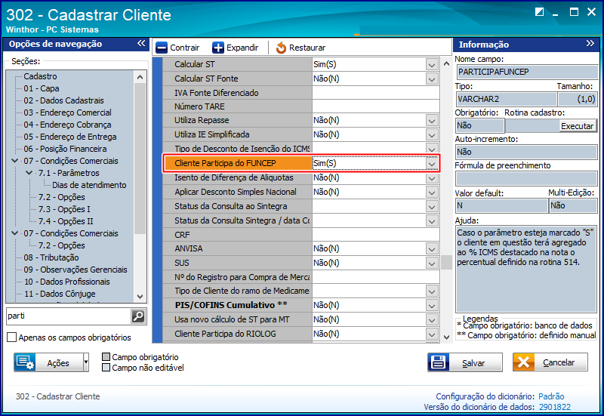Click the Expandir plus icon
Image resolution: width=604 pixels, height=416 pixels.
pos(217,48)
